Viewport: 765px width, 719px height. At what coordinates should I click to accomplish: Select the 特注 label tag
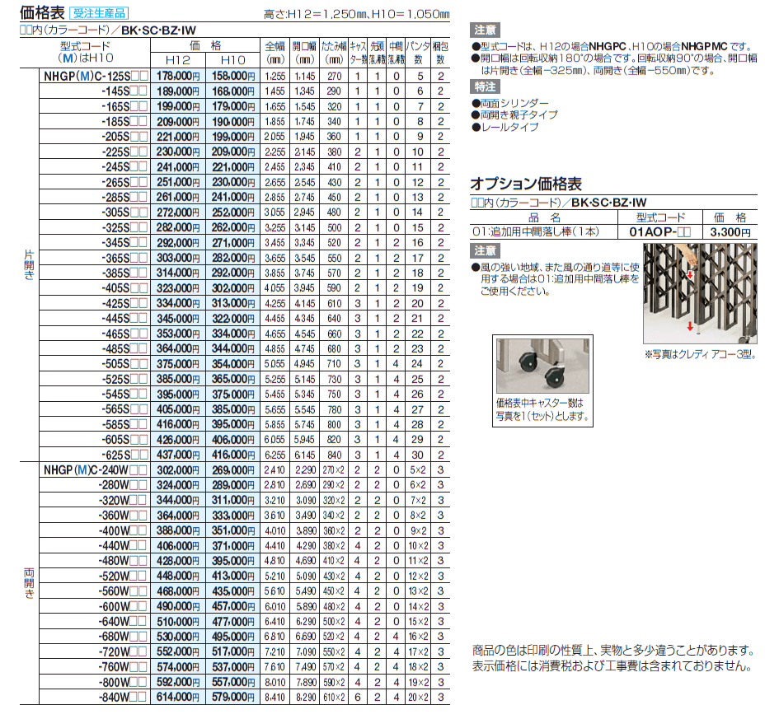pyautogui.click(x=485, y=85)
